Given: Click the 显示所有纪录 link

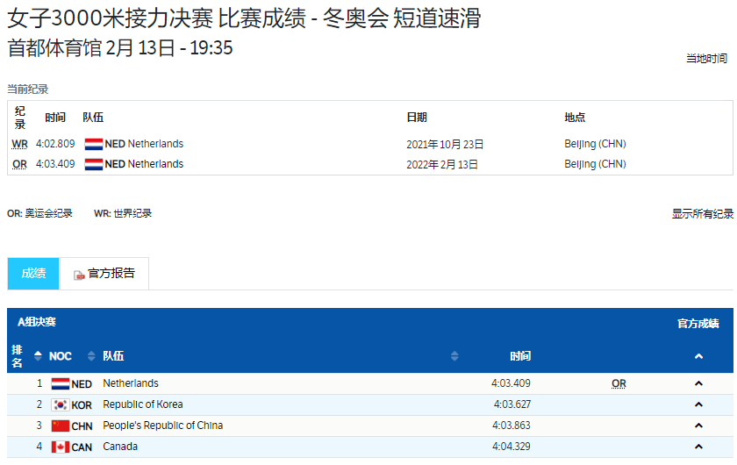Looking at the screenshot, I should click(702, 214).
